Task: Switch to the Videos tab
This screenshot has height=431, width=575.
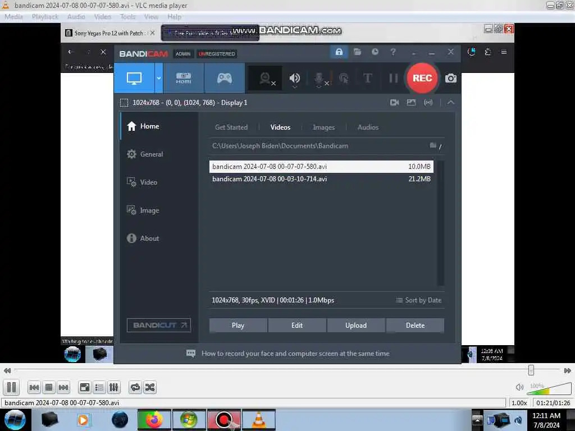Action: tap(280, 127)
